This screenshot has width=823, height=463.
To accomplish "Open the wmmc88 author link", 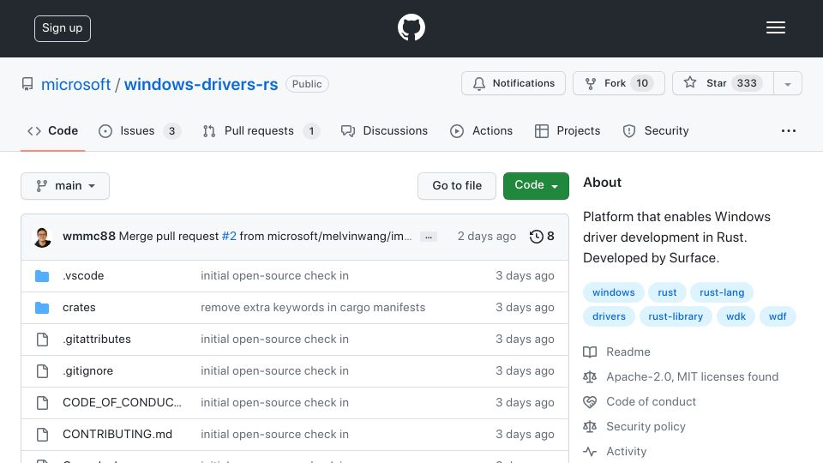I will tap(88, 237).
